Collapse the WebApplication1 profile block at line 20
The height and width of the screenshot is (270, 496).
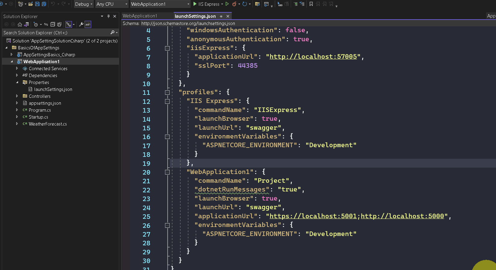click(x=167, y=172)
